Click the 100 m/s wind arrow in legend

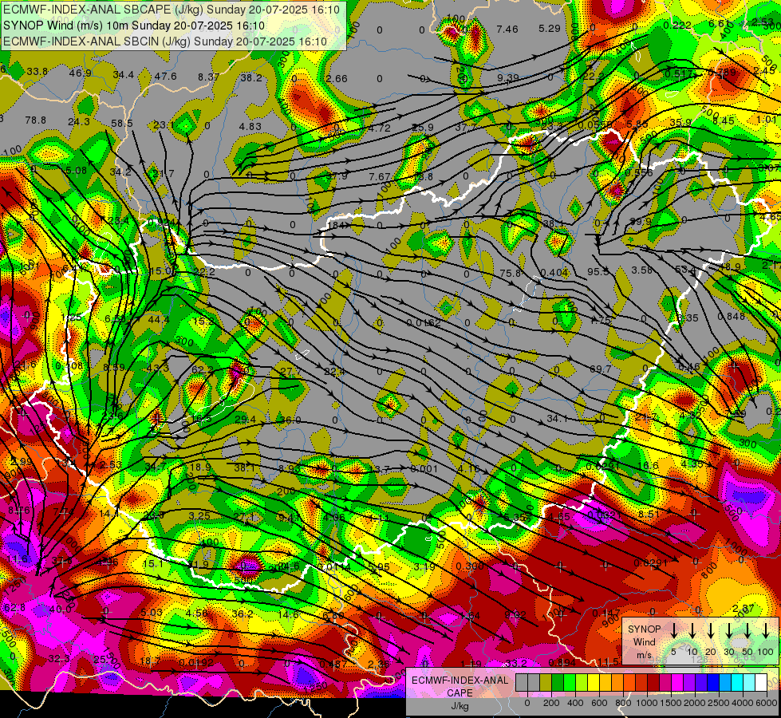coord(766,630)
